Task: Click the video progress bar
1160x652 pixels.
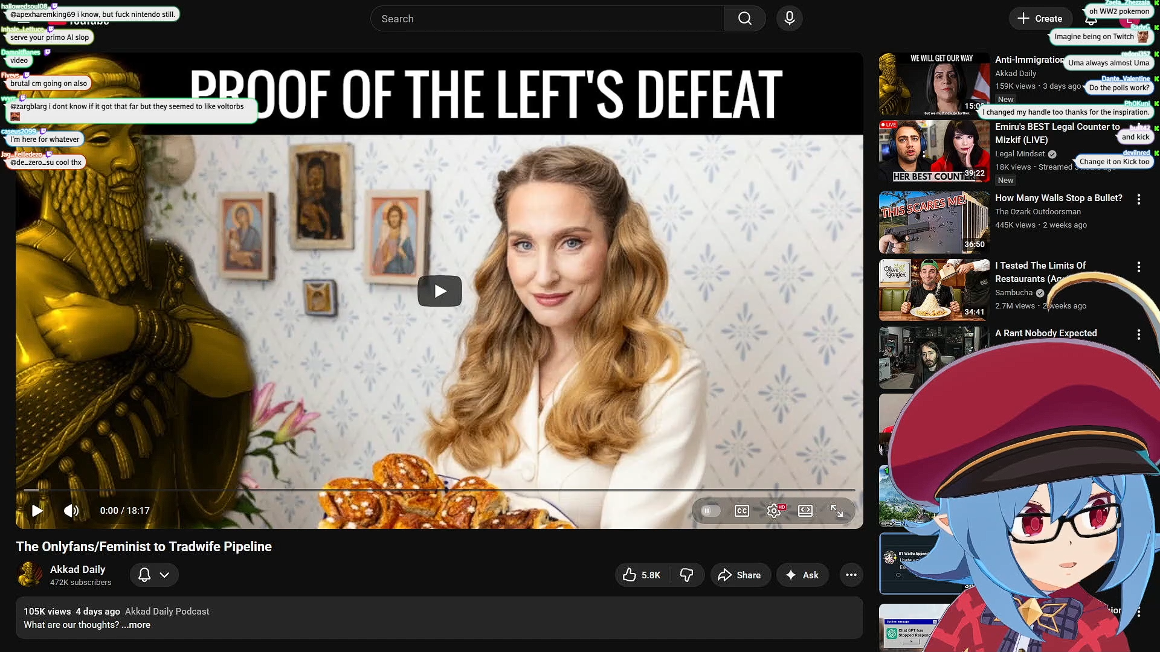Action: (x=439, y=490)
